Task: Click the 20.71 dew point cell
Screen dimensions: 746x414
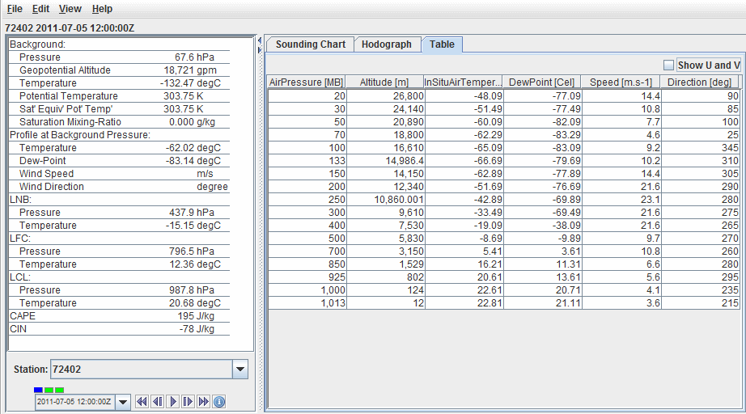Action: coord(543,290)
